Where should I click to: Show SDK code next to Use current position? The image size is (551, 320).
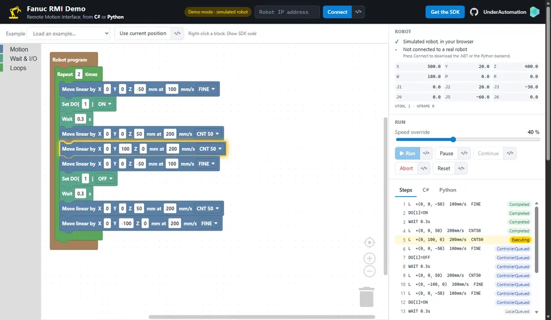click(x=177, y=33)
